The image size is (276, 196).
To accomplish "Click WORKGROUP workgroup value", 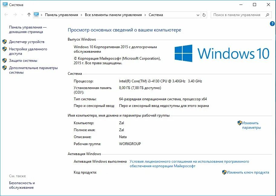I will [x=130, y=144].
